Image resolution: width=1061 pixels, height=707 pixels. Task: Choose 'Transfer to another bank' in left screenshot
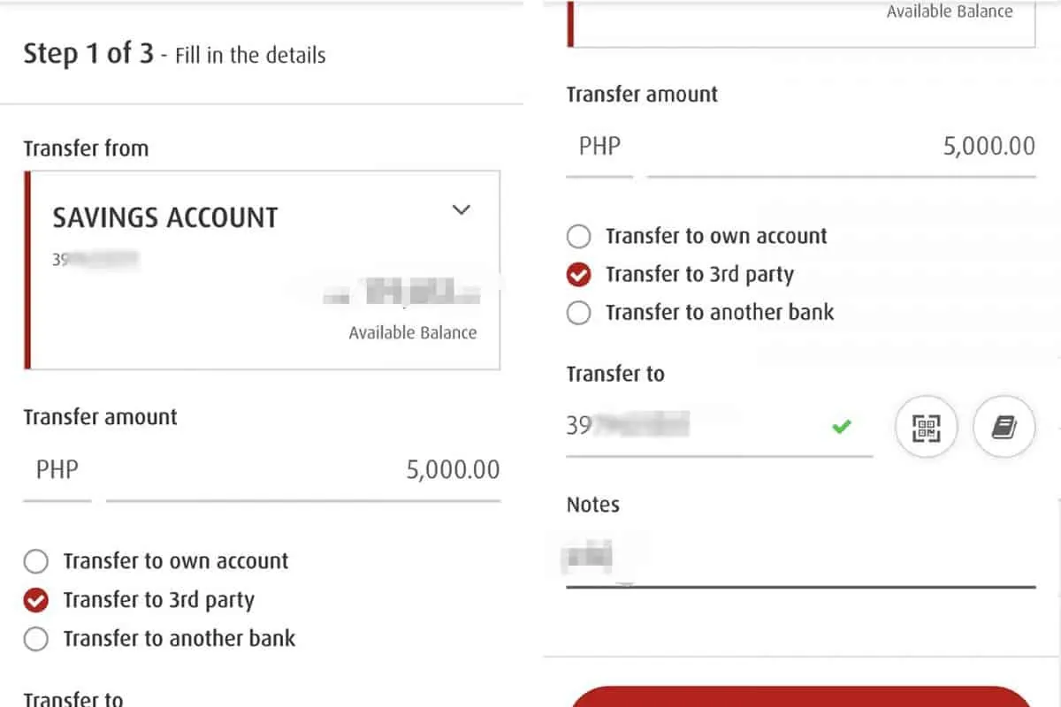click(36, 639)
